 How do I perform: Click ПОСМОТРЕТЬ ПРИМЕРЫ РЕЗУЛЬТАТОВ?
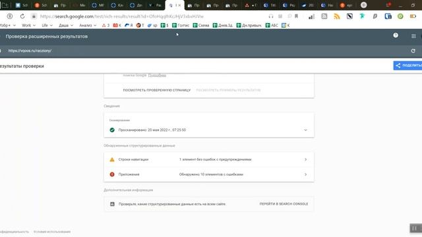tap(228, 90)
